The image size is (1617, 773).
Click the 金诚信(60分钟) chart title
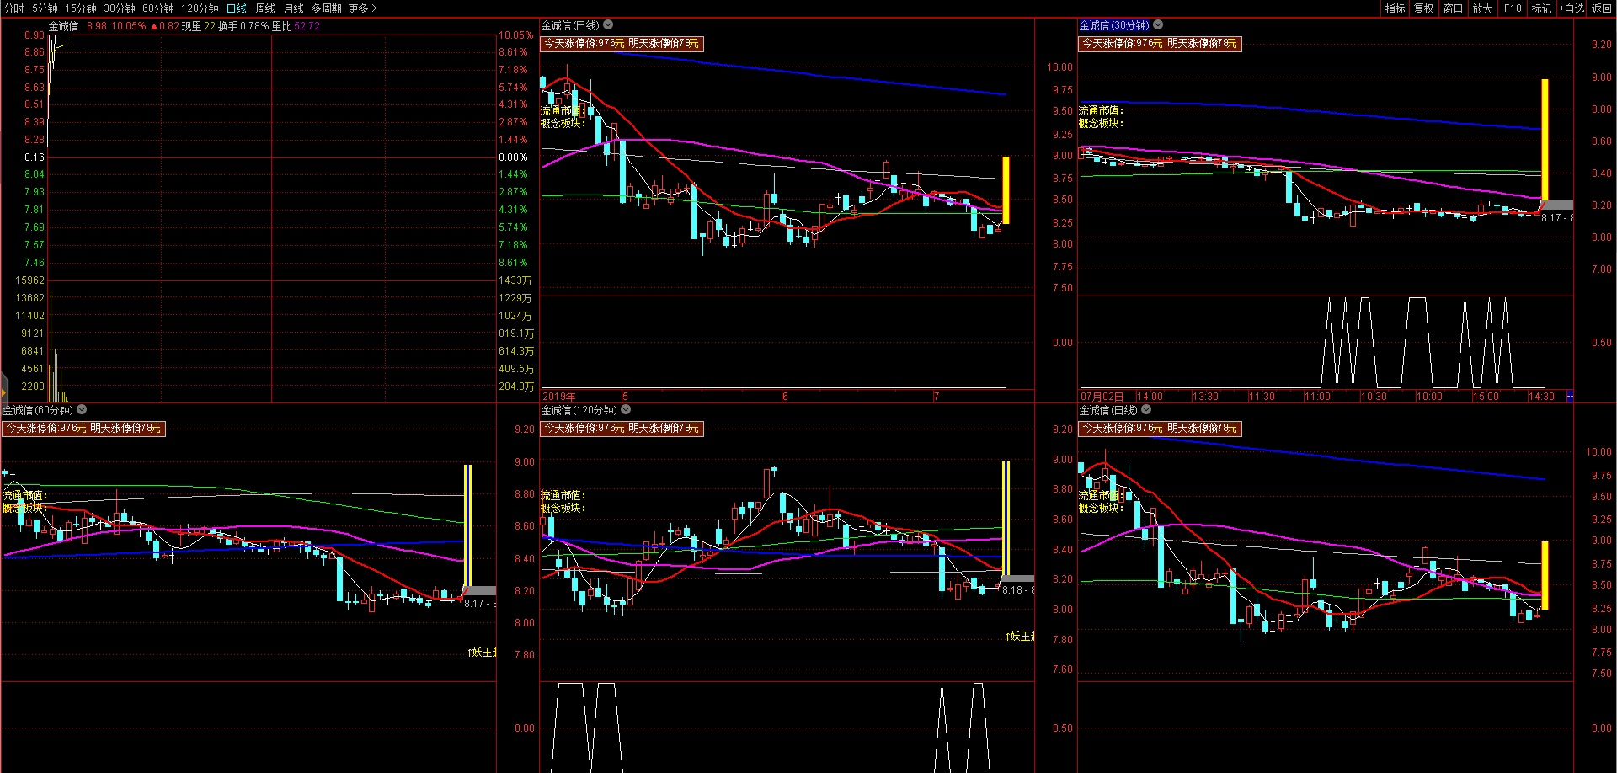38,410
